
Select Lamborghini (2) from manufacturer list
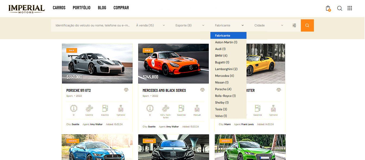(226, 69)
